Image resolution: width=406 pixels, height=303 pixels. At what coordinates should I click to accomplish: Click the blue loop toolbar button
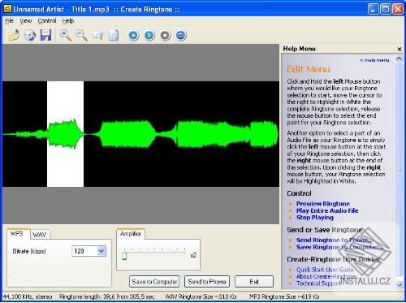(181, 36)
